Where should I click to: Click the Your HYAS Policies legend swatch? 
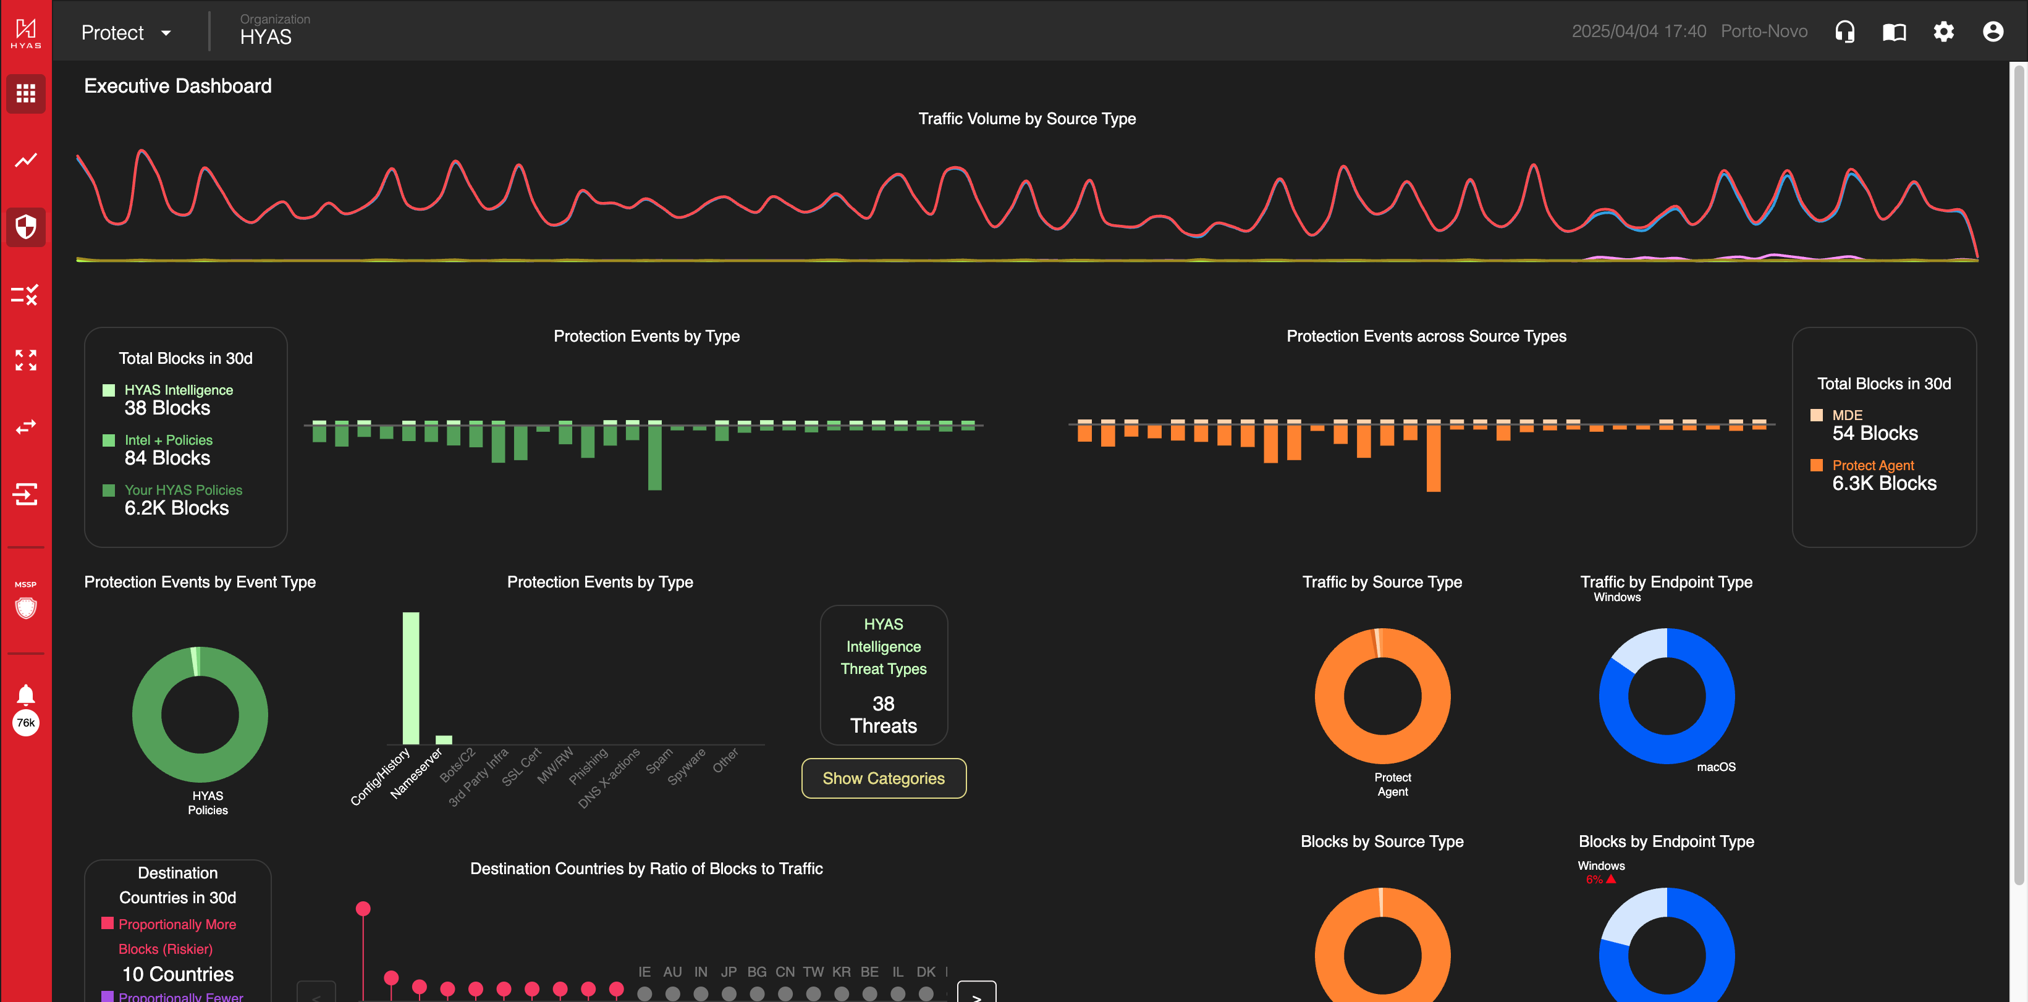(109, 490)
